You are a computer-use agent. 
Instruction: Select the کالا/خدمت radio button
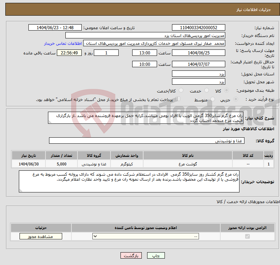[x=181, y=90]
